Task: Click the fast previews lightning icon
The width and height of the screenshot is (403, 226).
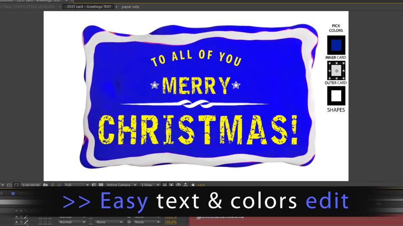Action: [x=171, y=185]
